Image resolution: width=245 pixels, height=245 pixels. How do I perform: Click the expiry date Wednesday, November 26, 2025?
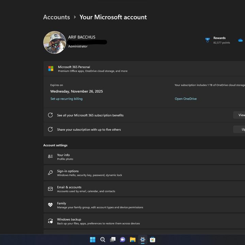[77, 92]
